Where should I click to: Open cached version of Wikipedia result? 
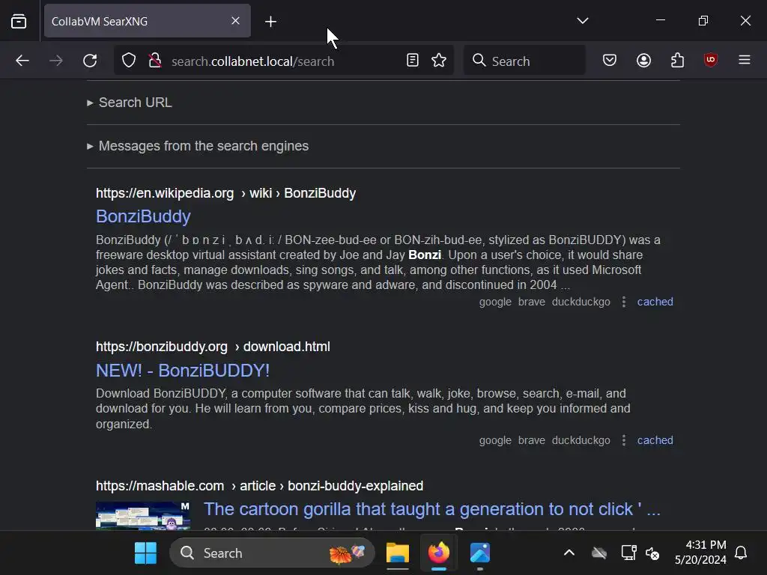[655, 302]
